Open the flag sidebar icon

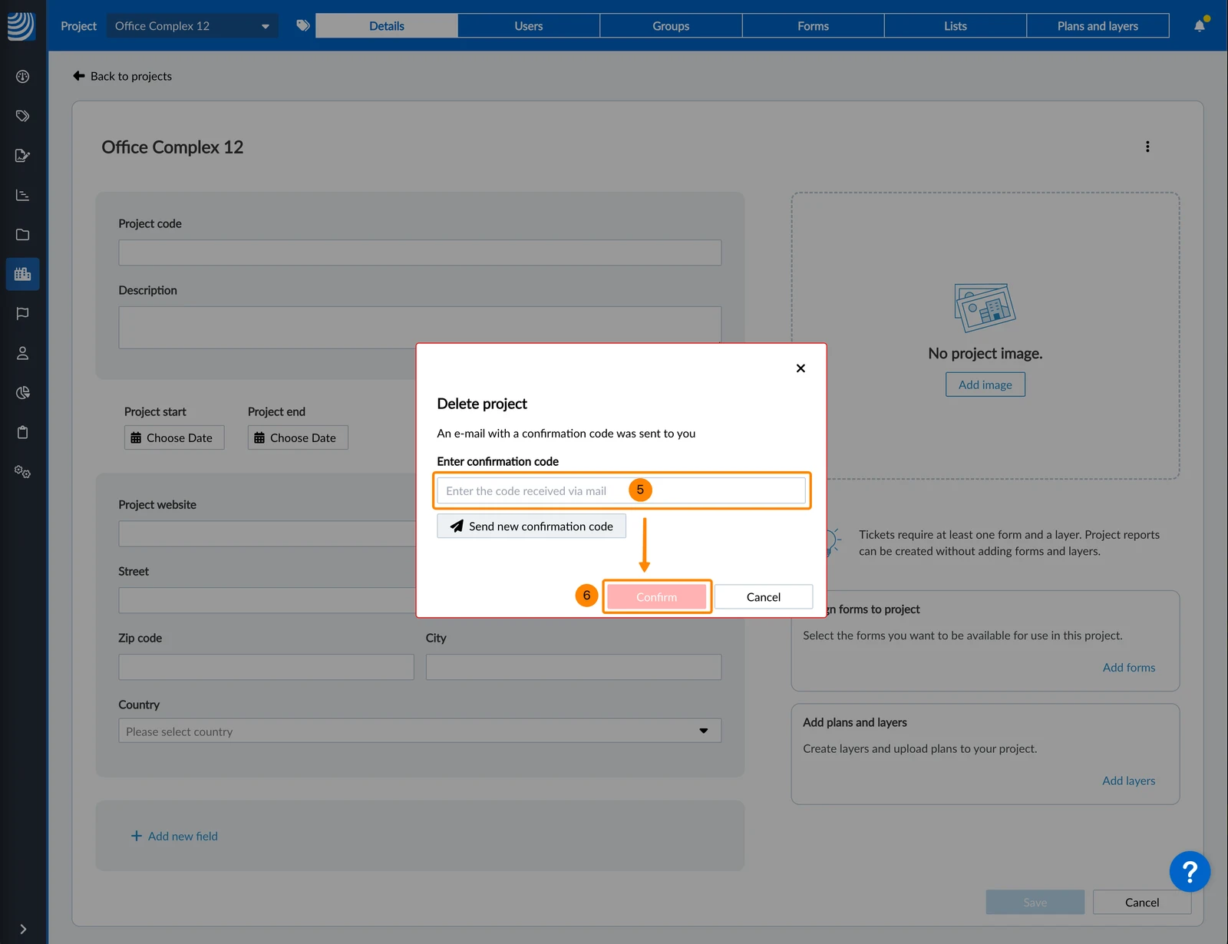tap(22, 314)
